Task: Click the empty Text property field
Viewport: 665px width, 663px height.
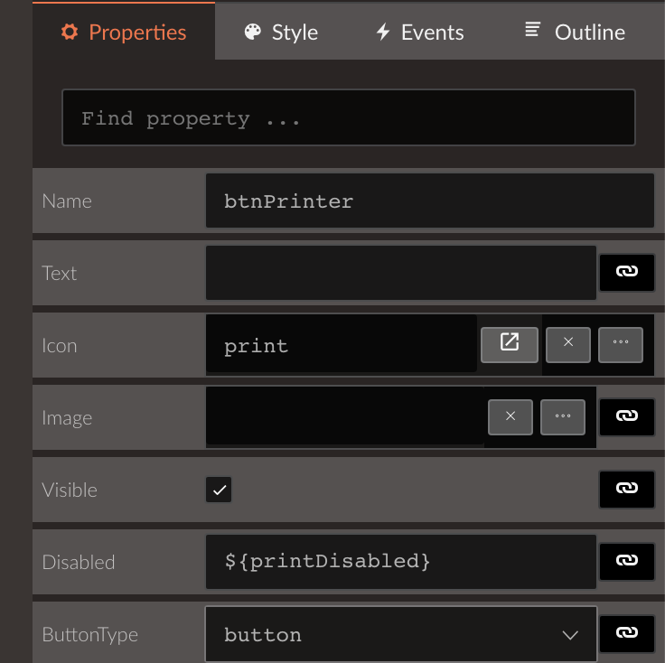Action: [400, 273]
